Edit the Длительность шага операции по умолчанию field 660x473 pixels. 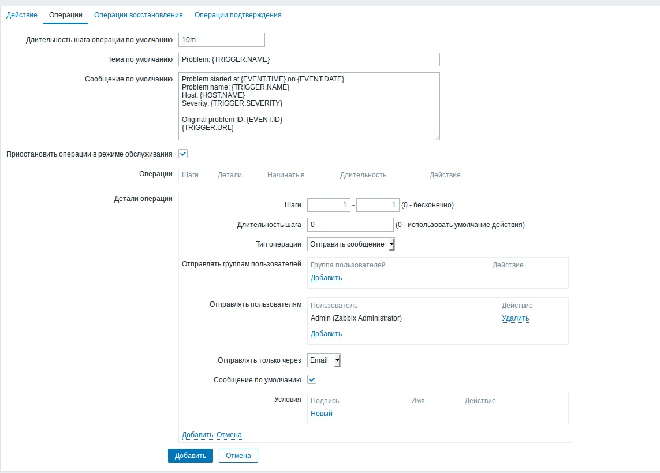[x=221, y=40]
